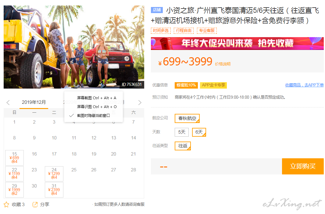Toggle 截图时隐藏当前窗口 option
The height and width of the screenshot is (214, 325).
[x=93, y=115]
